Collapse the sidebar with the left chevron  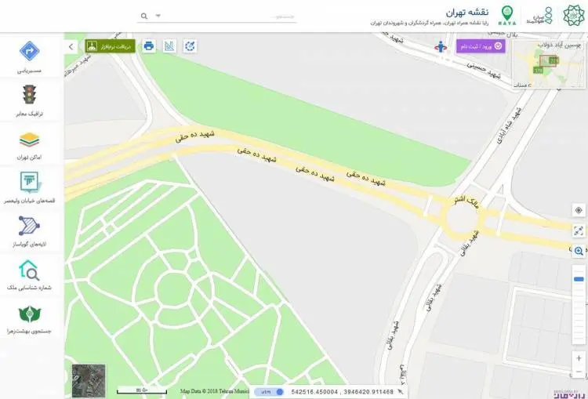71,47
